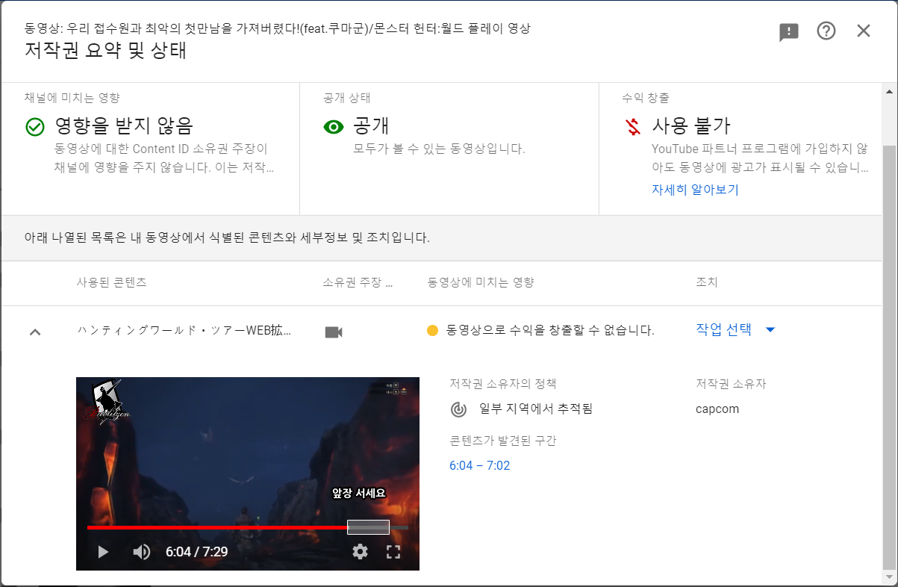Image resolution: width=898 pixels, height=587 pixels.
Task: Click the 저작권 요약 및 상태 dialog title
Action: 106,51
